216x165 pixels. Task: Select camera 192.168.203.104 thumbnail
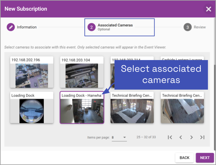tap(82, 76)
